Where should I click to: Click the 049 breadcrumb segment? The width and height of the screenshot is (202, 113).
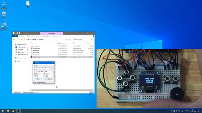28,39
